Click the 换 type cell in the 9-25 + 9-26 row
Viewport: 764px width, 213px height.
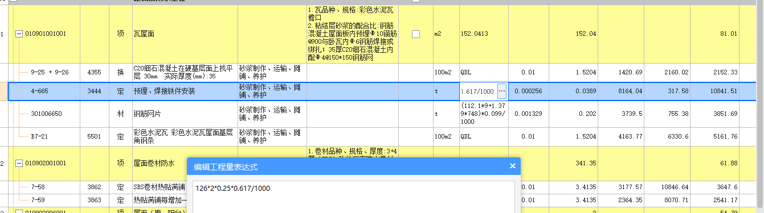tap(120, 72)
